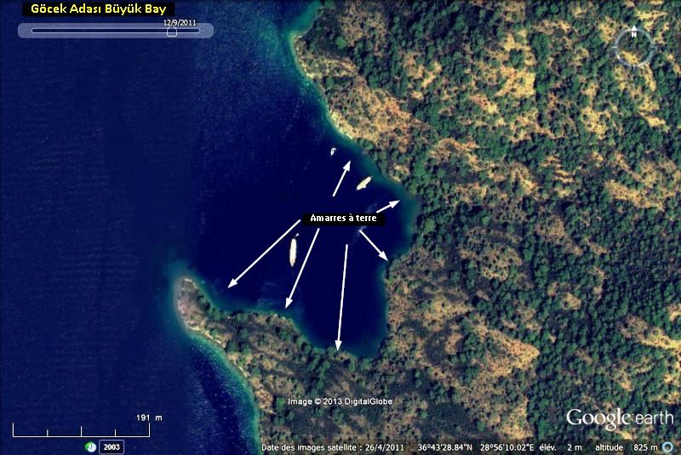
Task: Click the 2003 imagery year button
Action: pos(112,446)
